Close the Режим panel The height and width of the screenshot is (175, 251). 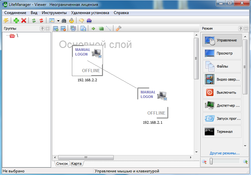click(x=246, y=28)
